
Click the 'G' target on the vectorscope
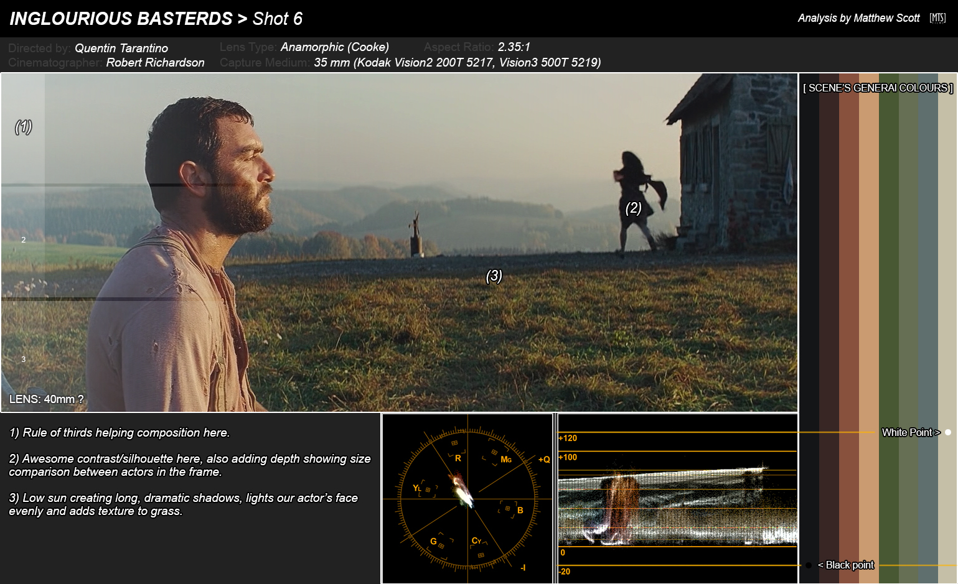(x=433, y=541)
